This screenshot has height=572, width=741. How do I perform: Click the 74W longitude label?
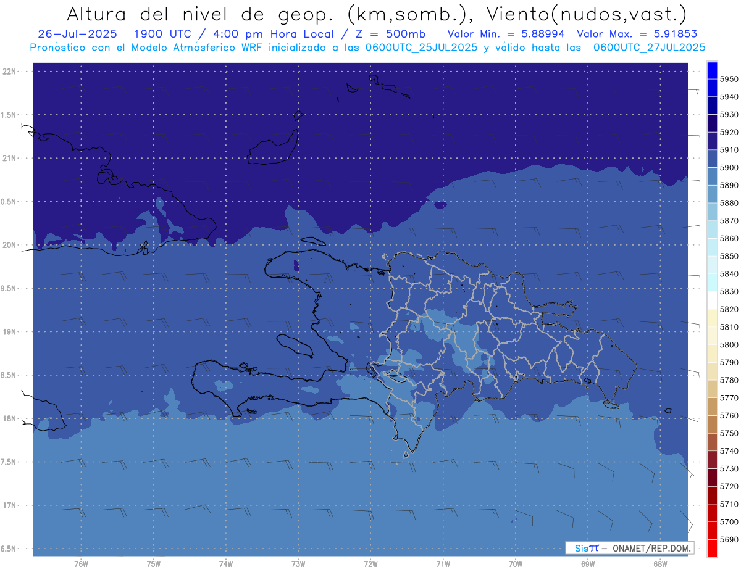[x=226, y=563]
